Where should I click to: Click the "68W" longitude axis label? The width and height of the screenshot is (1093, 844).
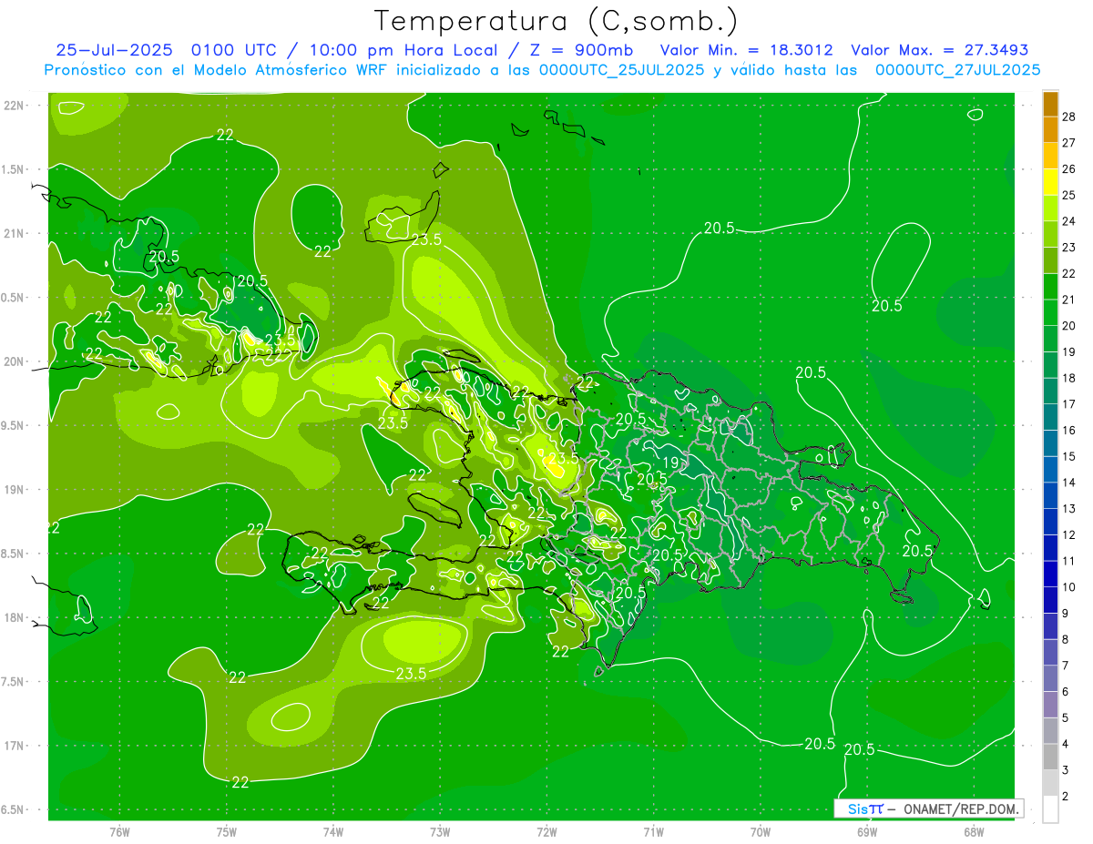pyautogui.click(x=974, y=832)
